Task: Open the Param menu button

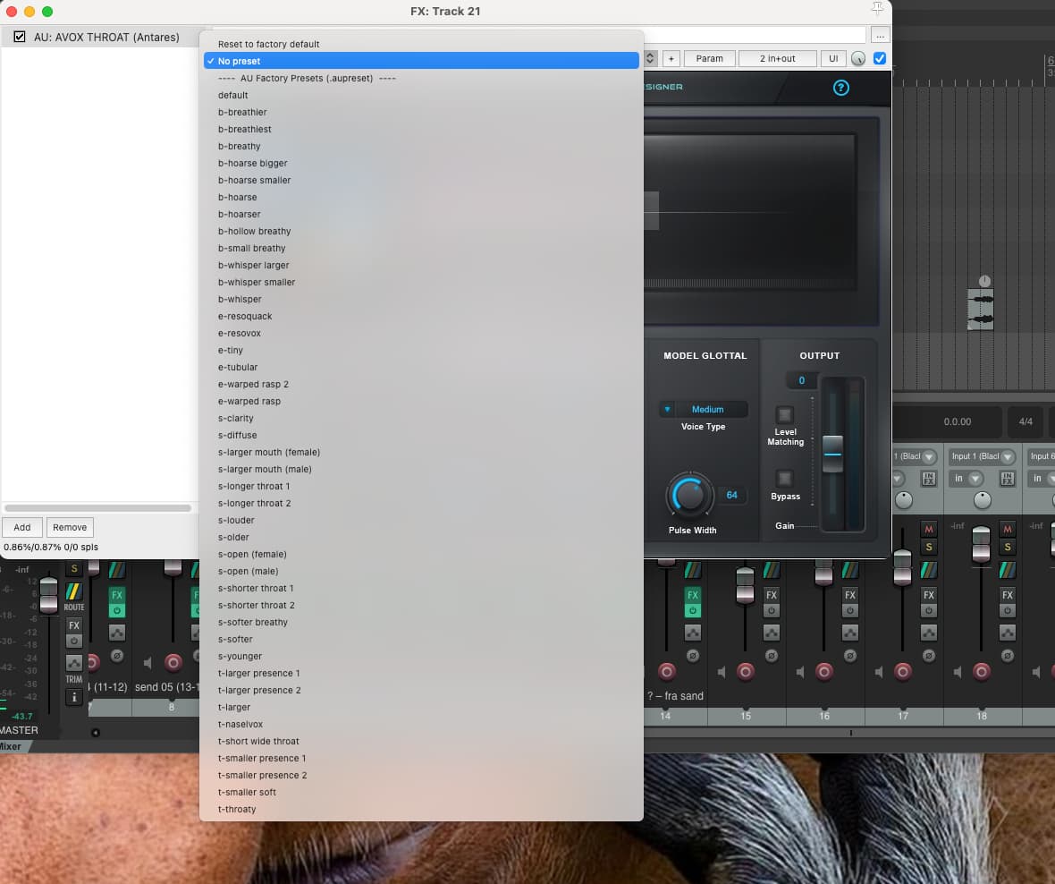Action: pyautogui.click(x=709, y=58)
